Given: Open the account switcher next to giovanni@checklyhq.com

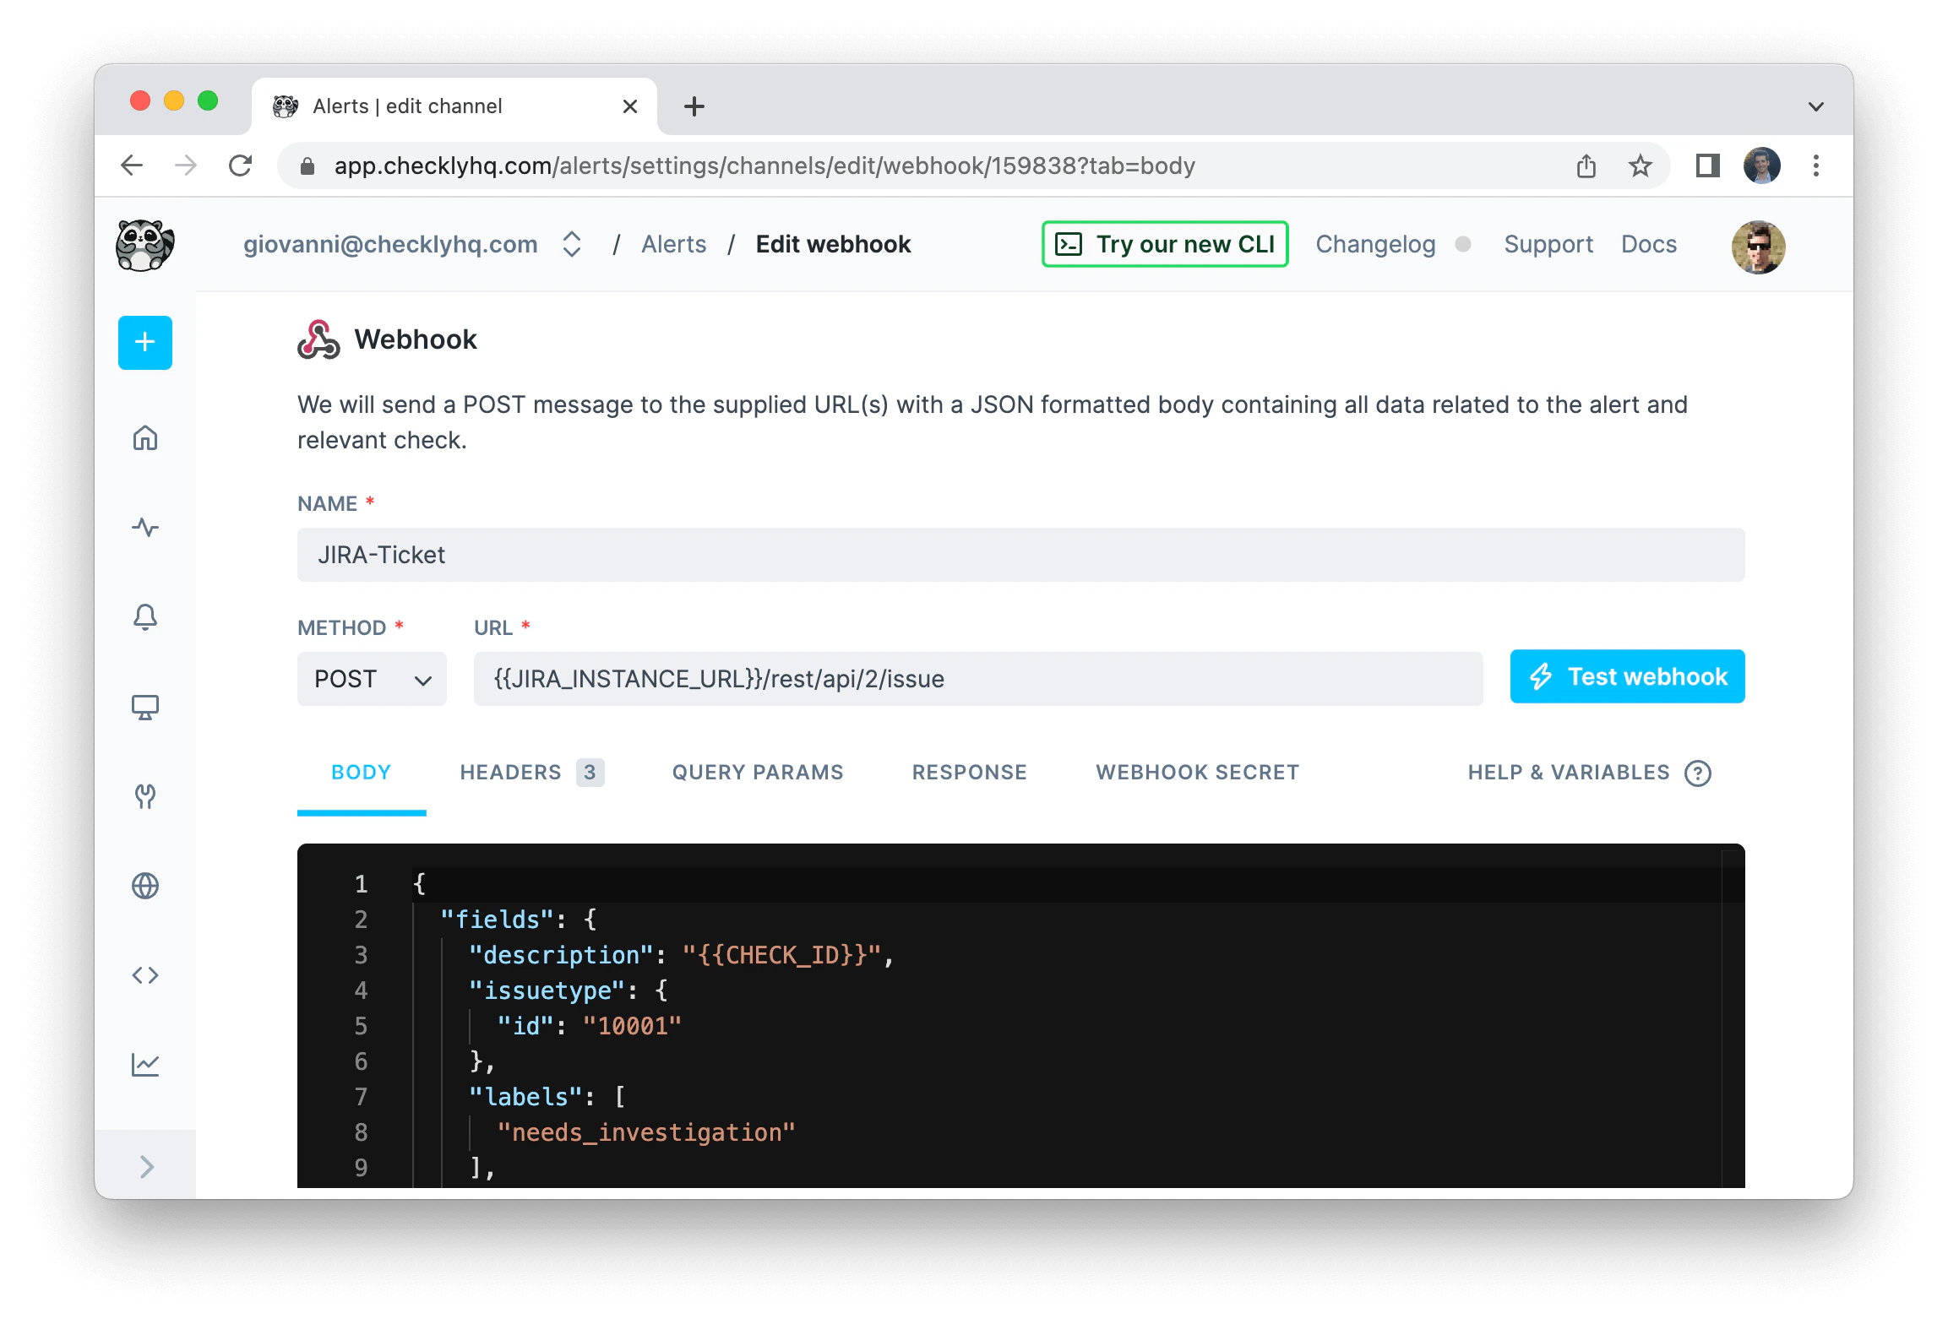Looking at the screenshot, I should pyautogui.click(x=571, y=244).
